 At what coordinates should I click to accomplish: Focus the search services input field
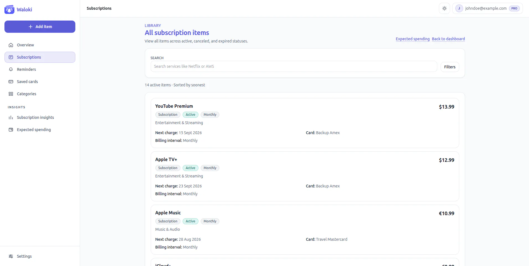[x=294, y=66]
